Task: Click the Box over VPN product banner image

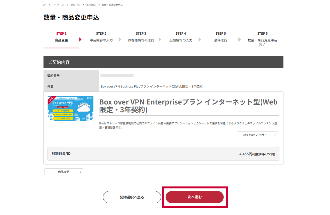Action: pyautogui.click(x=70, y=108)
